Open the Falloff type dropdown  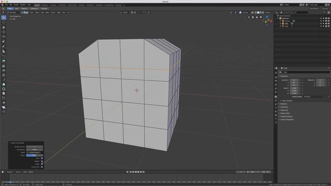(x=35, y=152)
